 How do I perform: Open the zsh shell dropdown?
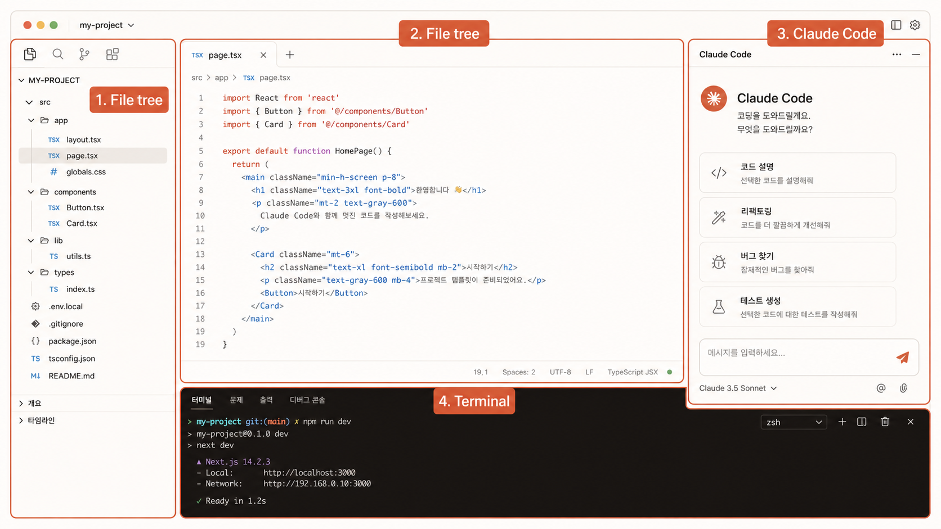(794, 422)
